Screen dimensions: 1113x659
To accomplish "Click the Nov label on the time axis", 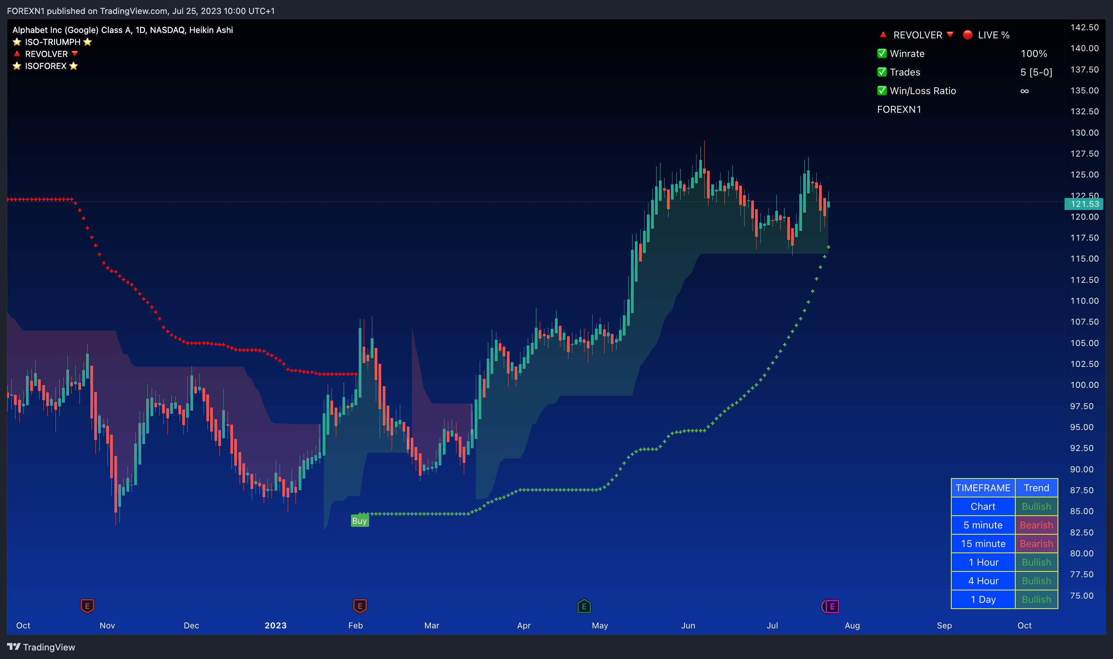I will (x=107, y=625).
